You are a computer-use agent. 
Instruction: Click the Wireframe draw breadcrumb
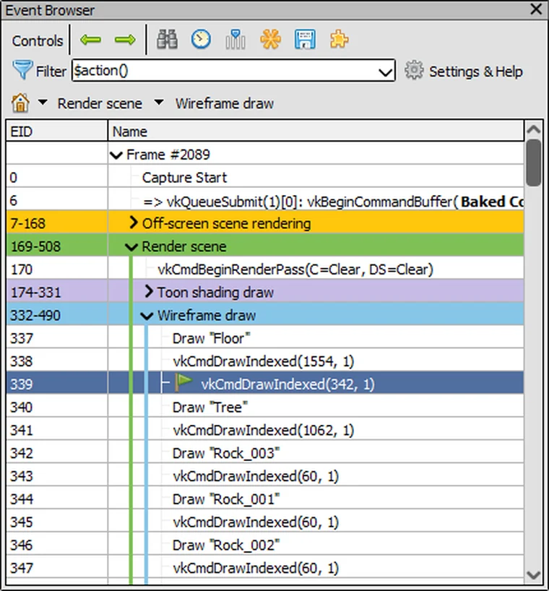click(x=225, y=103)
